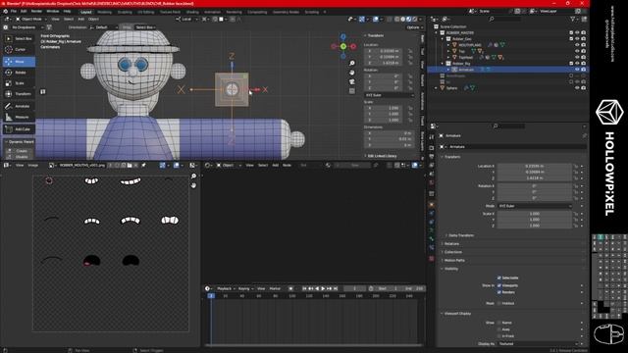Click the play animation button in timeline

tap(323, 288)
